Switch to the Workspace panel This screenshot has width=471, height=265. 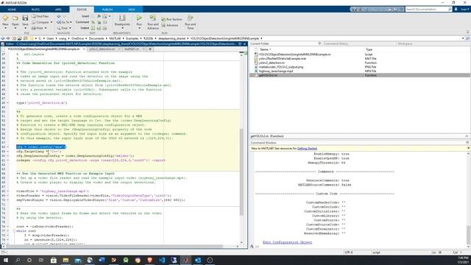pos(405,43)
